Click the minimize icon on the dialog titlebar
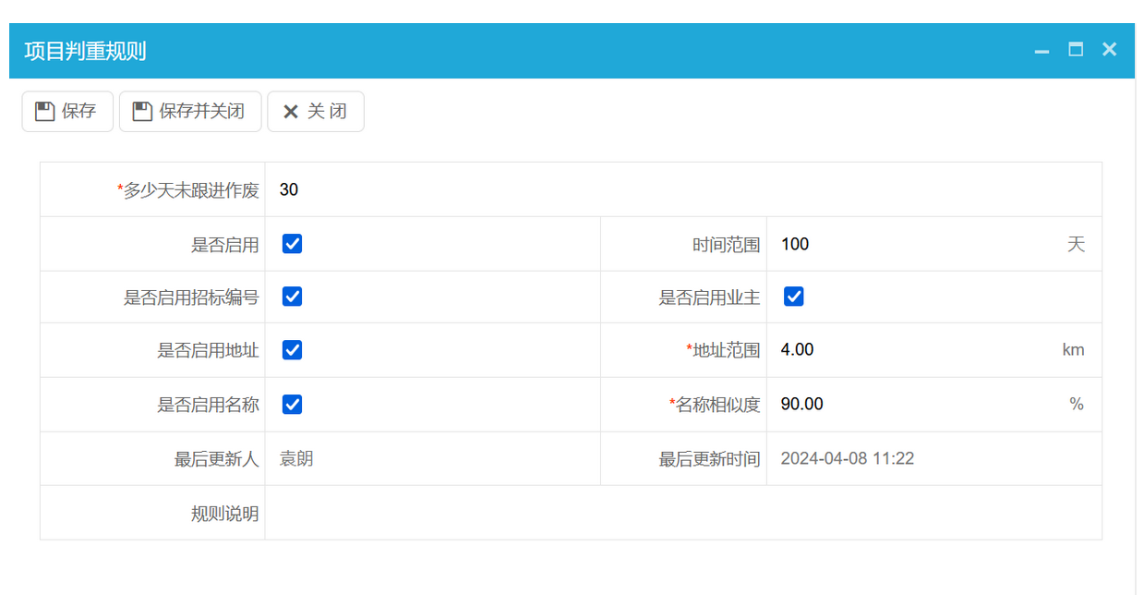The height and width of the screenshot is (595, 1144). [x=1042, y=50]
